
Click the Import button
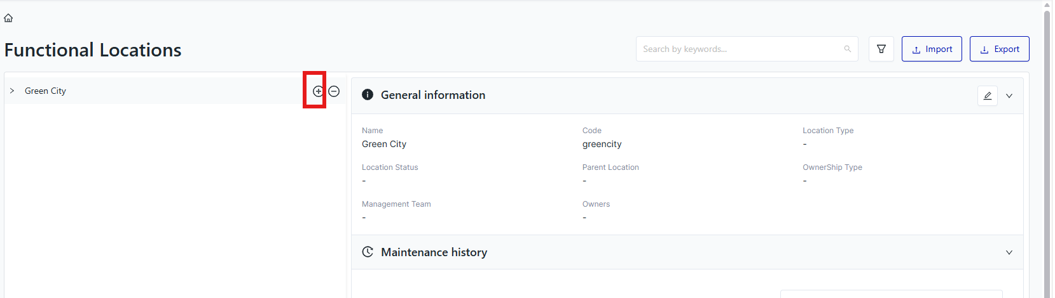click(932, 49)
